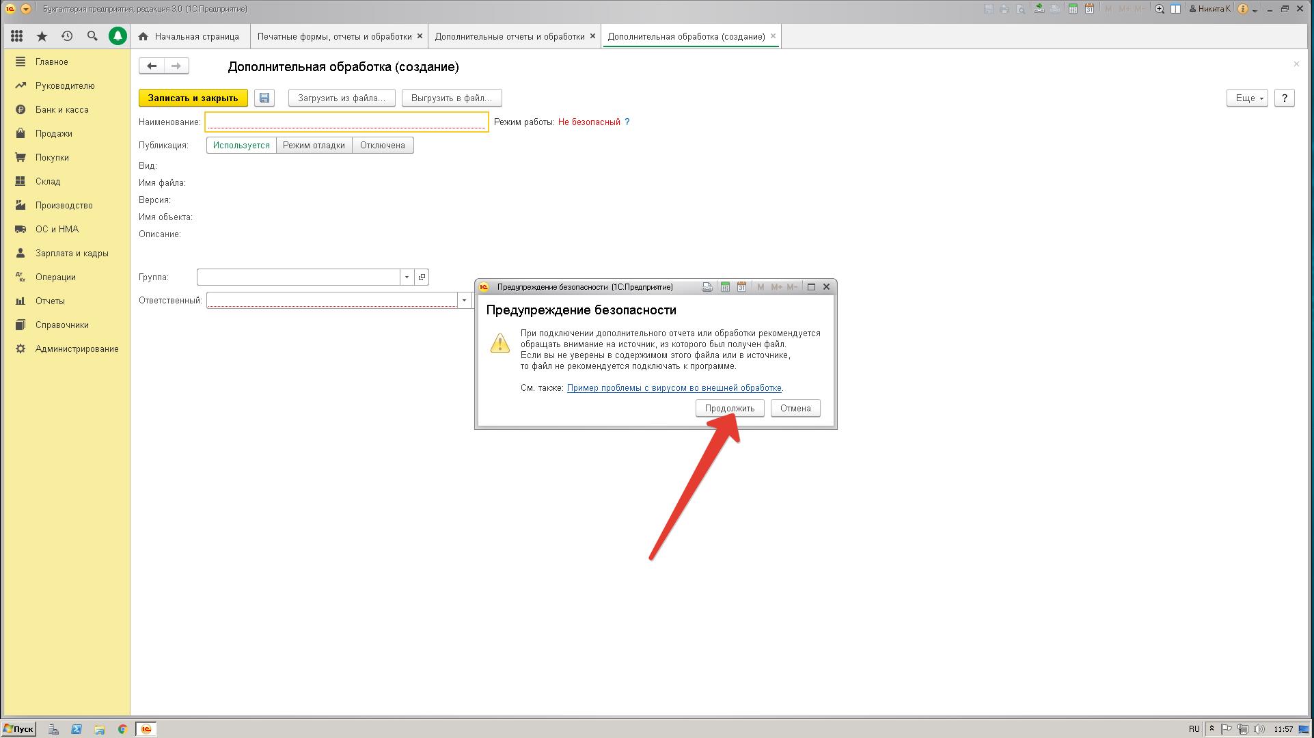Open the sections menu grid icon
1314x738 pixels.
(x=17, y=36)
